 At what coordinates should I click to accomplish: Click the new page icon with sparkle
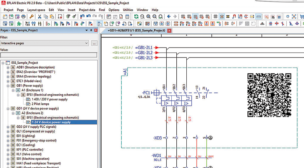(106, 24)
